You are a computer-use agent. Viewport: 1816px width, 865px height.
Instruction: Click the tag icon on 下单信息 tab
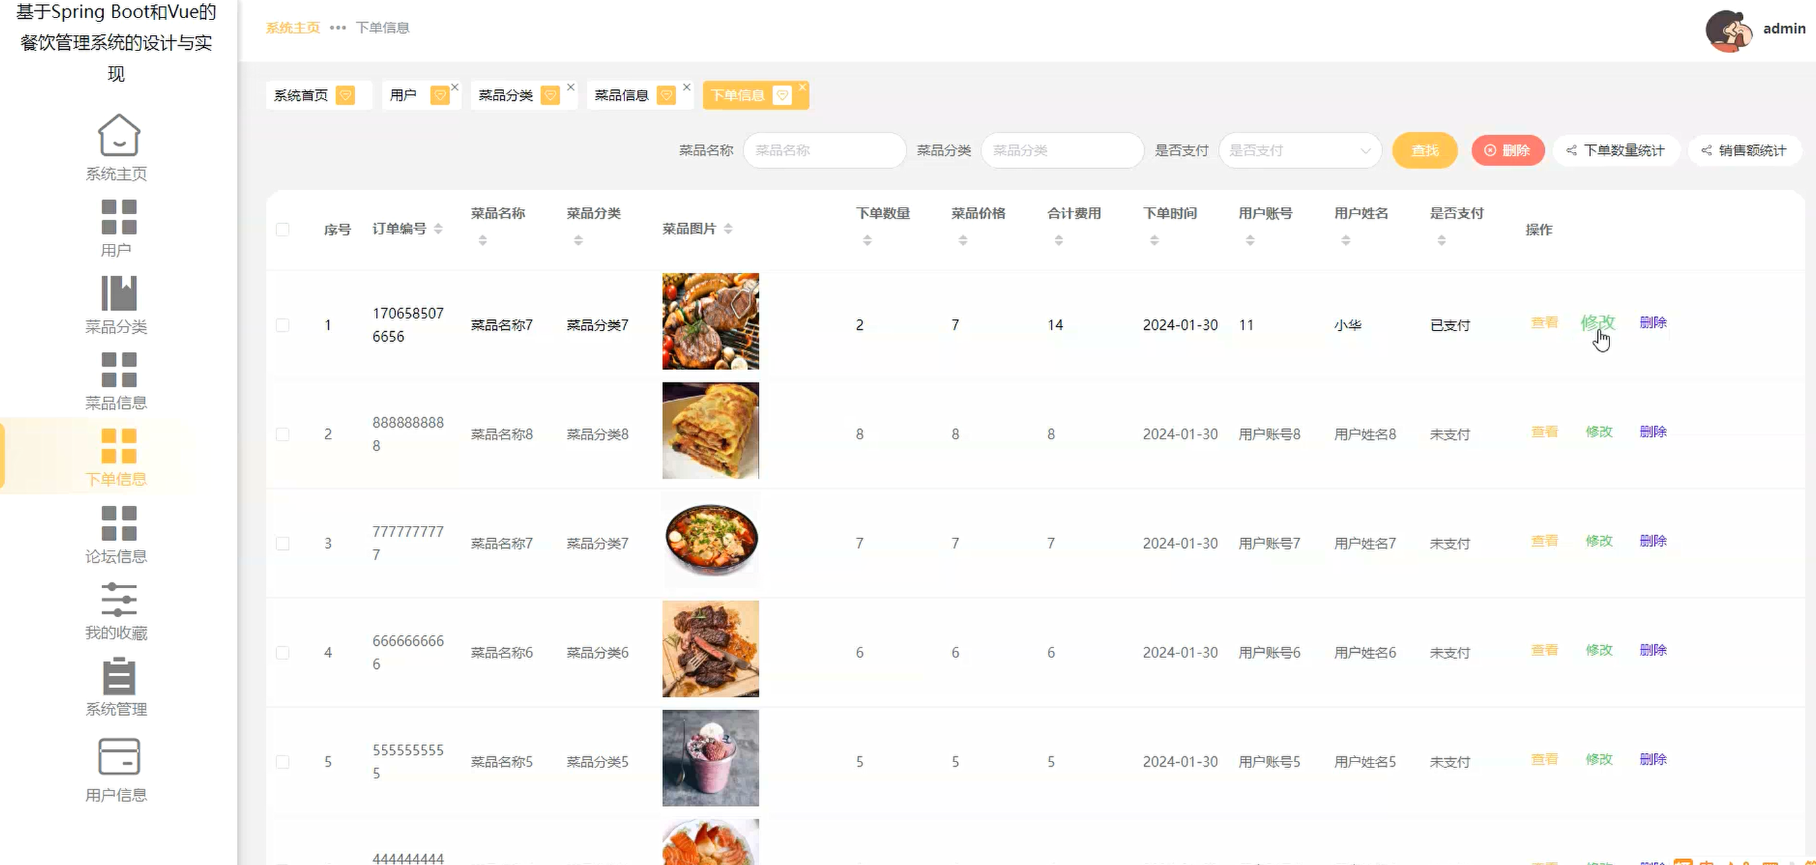(782, 95)
